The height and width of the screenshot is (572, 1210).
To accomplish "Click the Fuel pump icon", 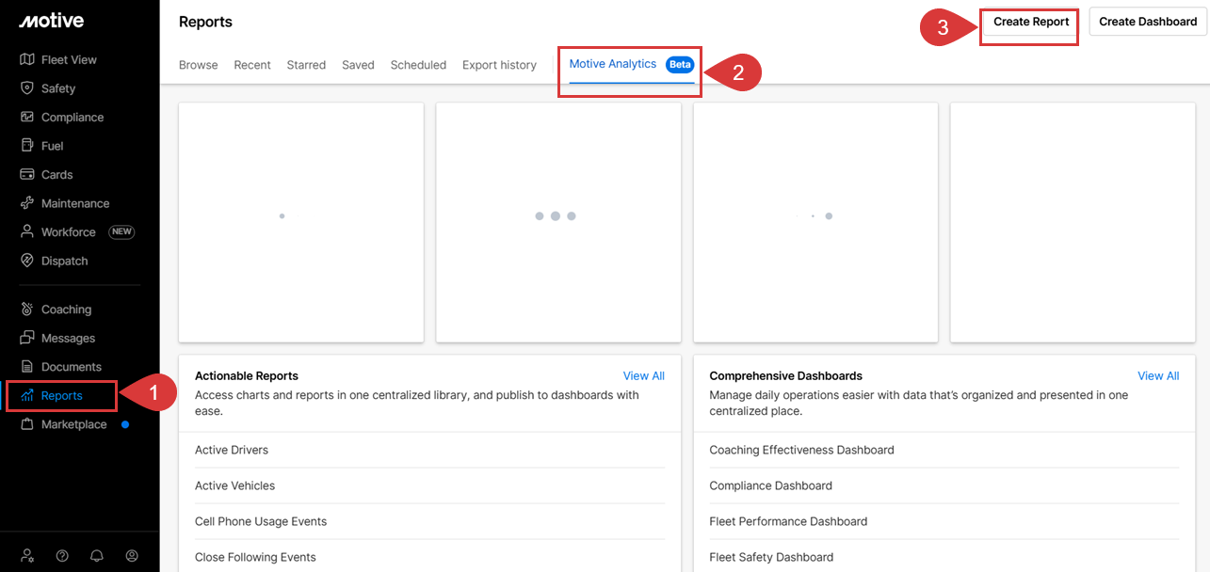I will click(x=27, y=146).
